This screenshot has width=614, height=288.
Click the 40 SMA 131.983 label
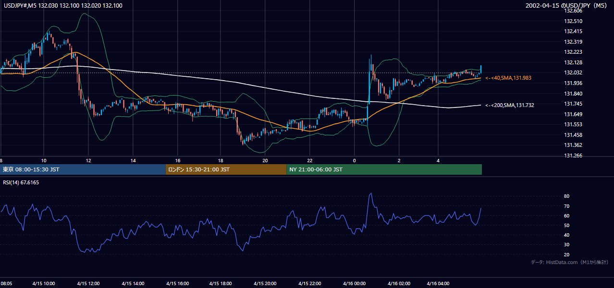[x=508, y=78]
